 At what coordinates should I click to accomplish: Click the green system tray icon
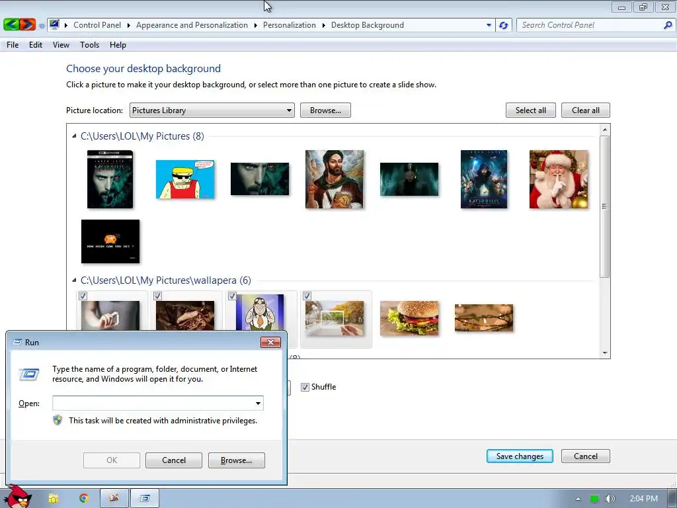[x=594, y=499]
